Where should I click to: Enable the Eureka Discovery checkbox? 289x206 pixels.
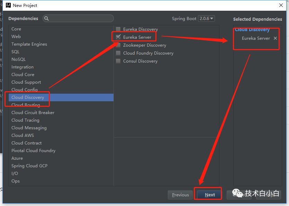118,29
